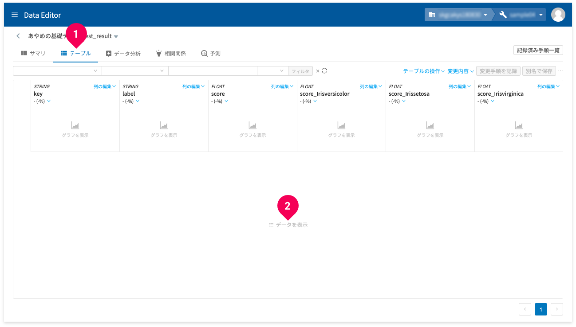Go to pagination page 1
The width and height of the screenshot is (576, 327).
point(541,309)
